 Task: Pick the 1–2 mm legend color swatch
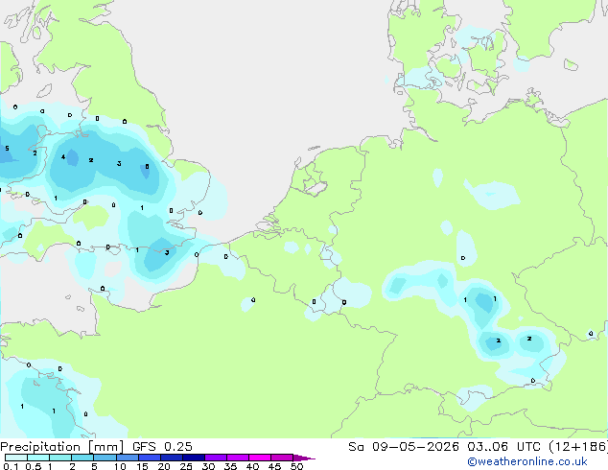[60, 458]
